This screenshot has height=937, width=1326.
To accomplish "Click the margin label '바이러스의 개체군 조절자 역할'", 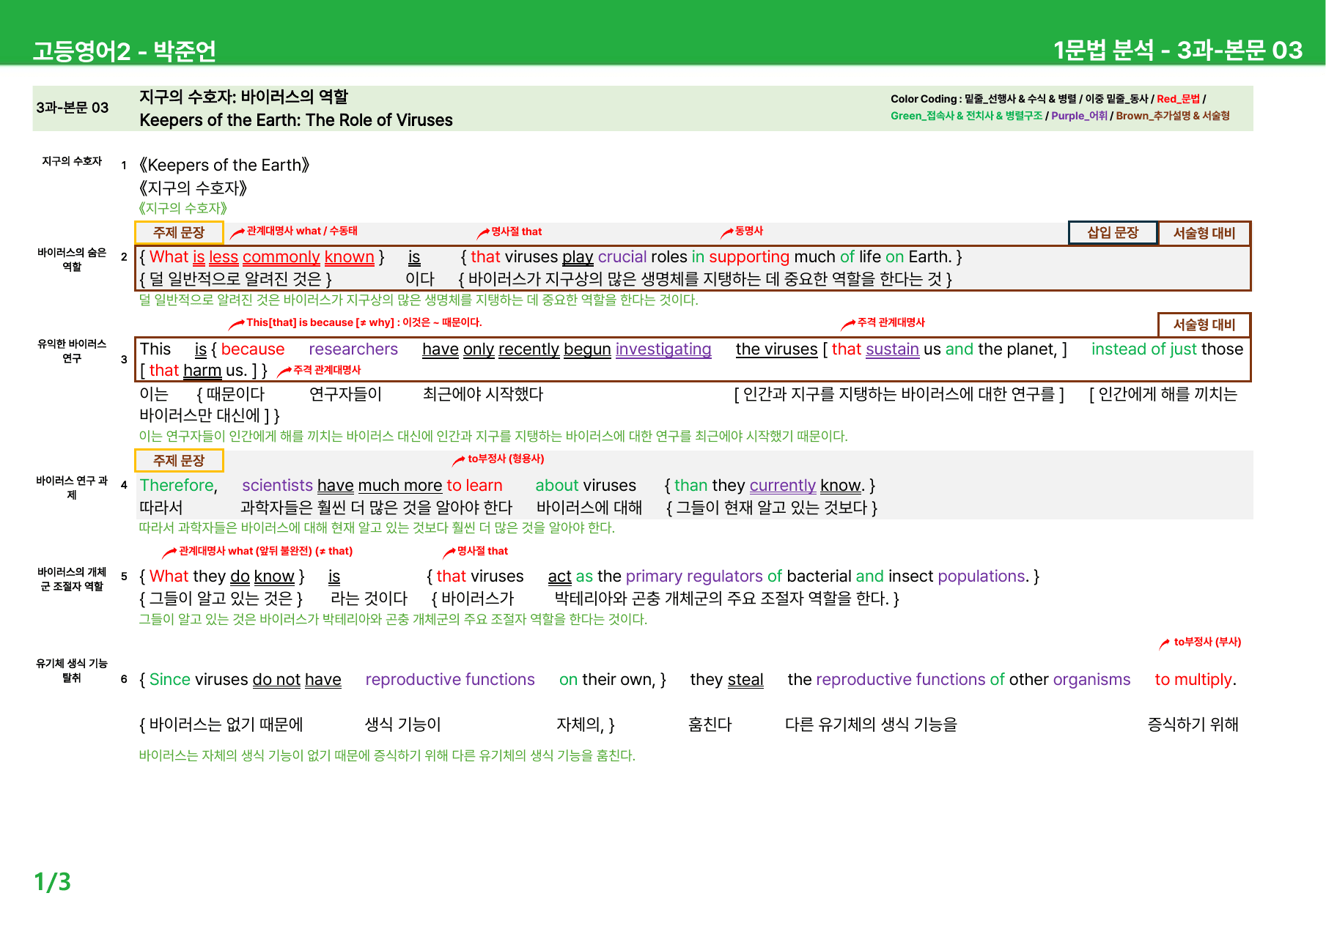I will click(72, 579).
